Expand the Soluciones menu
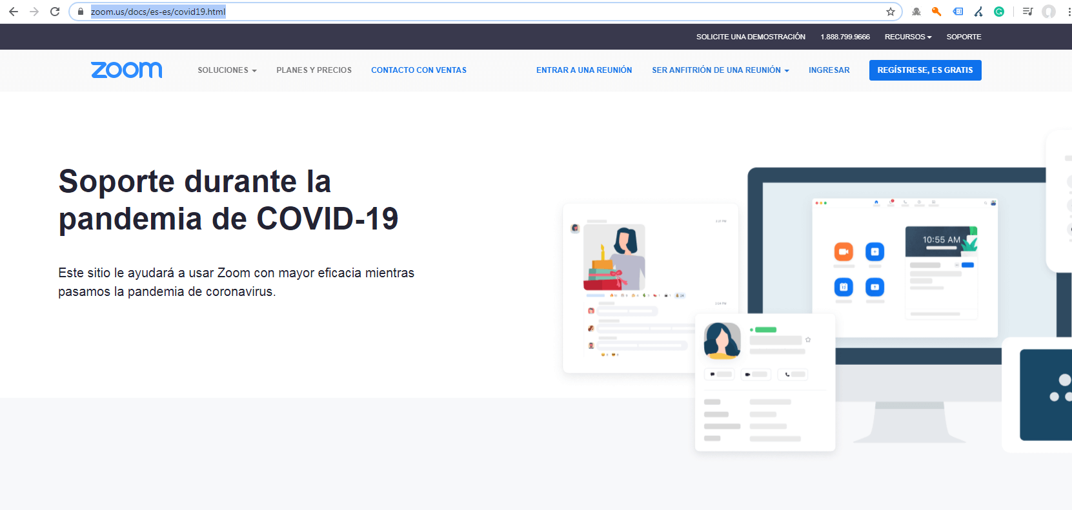Screen dimensions: 1072x510 [x=227, y=70]
